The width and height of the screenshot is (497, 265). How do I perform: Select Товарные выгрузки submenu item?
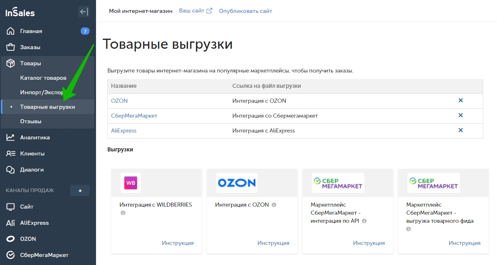tap(48, 107)
